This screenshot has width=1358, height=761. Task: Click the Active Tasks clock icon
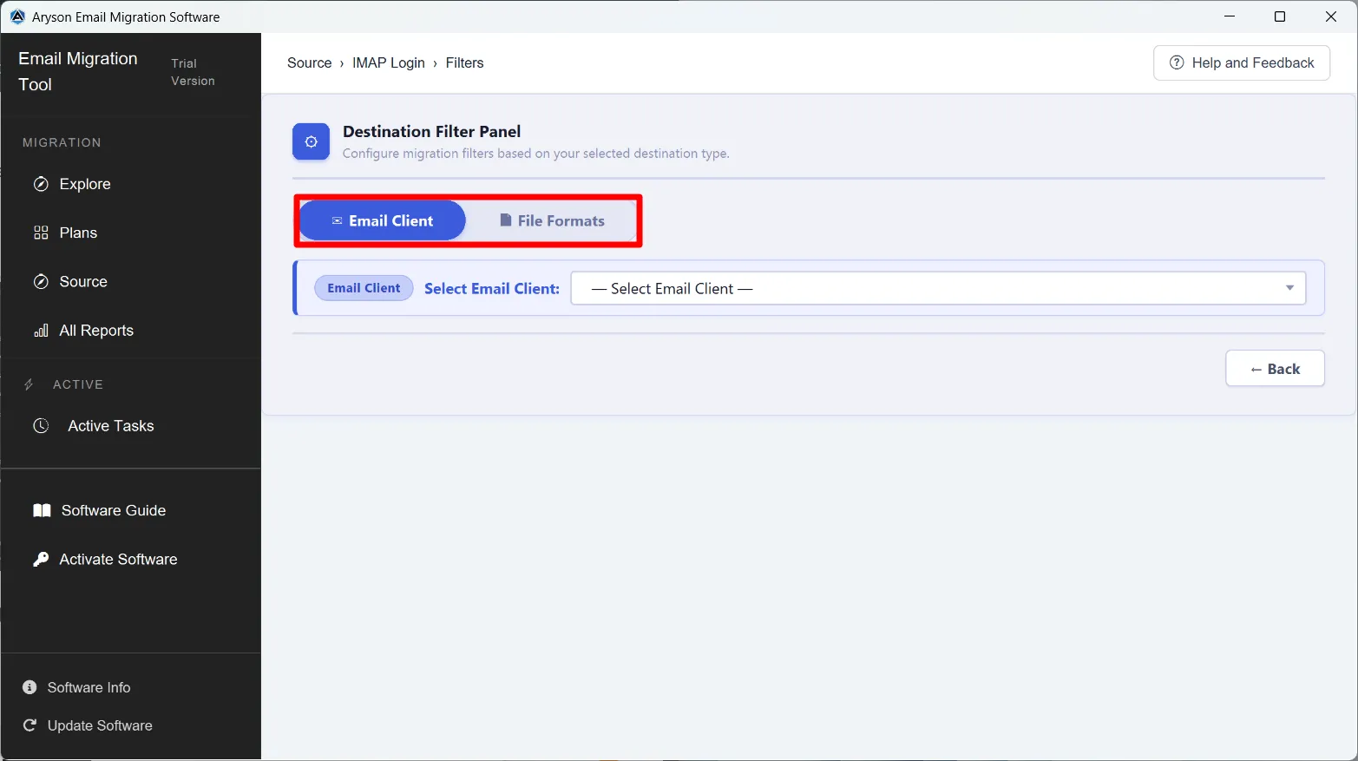[41, 426]
